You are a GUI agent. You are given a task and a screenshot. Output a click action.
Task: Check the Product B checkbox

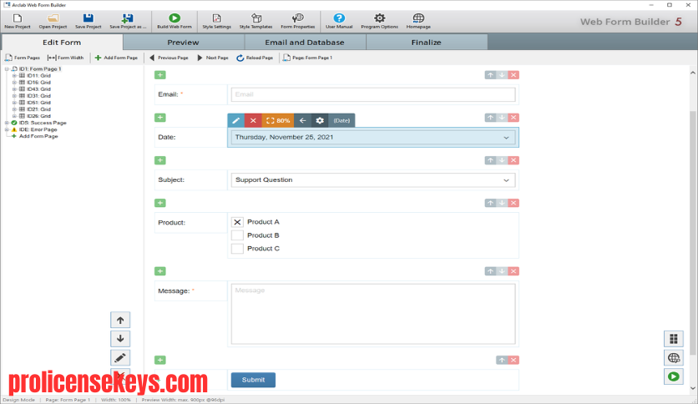(x=237, y=235)
